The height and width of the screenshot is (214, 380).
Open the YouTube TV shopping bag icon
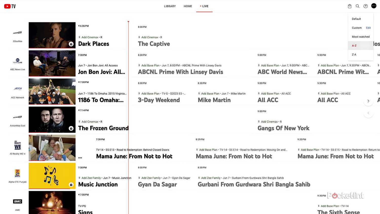pos(349,6)
